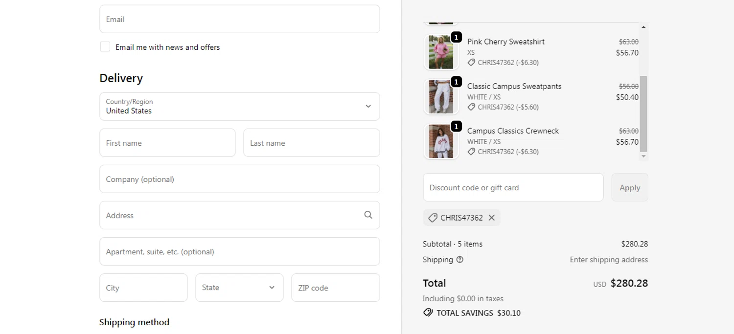Open the Country/Region dropdown
Viewport: 734px width, 334px height.
click(240, 106)
